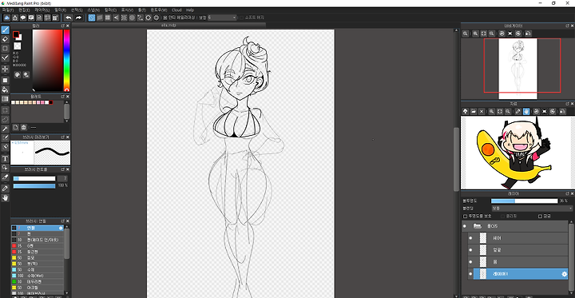Viewport: 575px width, 298px height.
Task: Float the Layer panel
Action: coord(567,193)
